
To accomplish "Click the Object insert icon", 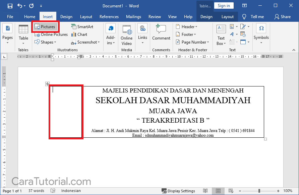I will 243,42.
